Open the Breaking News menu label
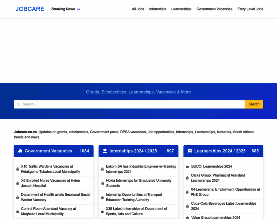 pos(63,9)
